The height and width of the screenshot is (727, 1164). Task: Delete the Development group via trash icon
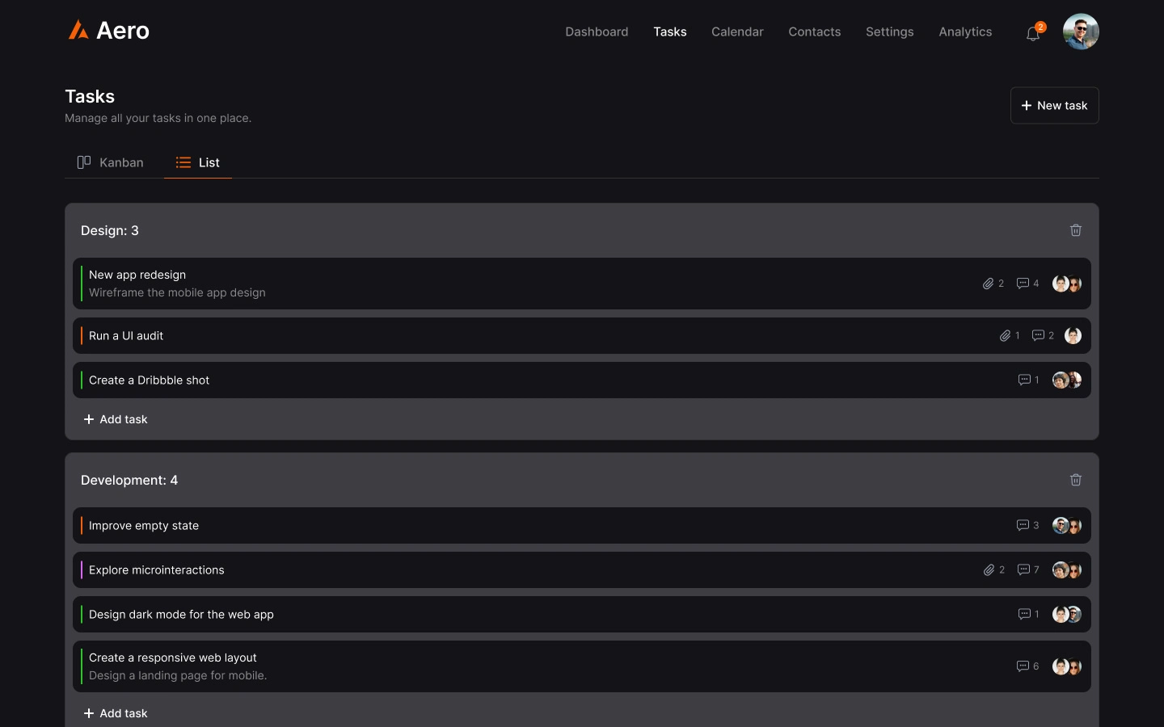(x=1075, y=480)
